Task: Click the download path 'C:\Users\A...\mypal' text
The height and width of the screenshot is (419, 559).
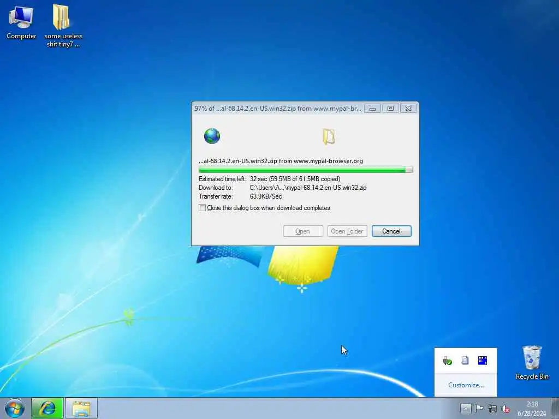Action: click(308, 188)
